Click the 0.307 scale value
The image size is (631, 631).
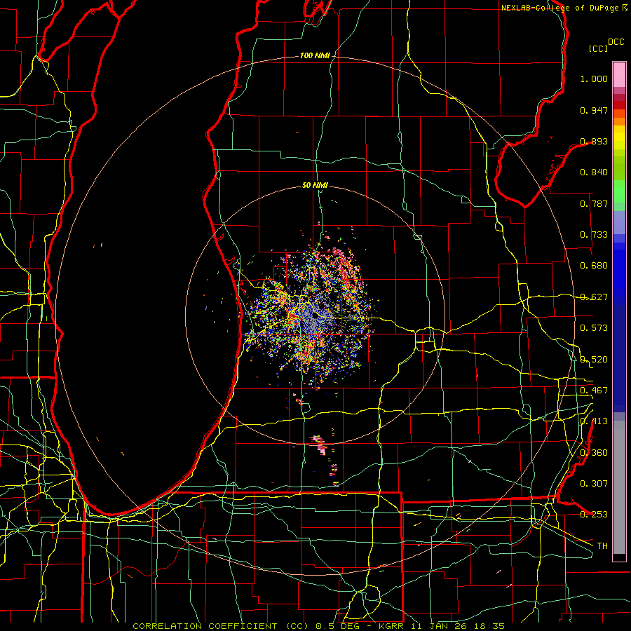[594, 484]
